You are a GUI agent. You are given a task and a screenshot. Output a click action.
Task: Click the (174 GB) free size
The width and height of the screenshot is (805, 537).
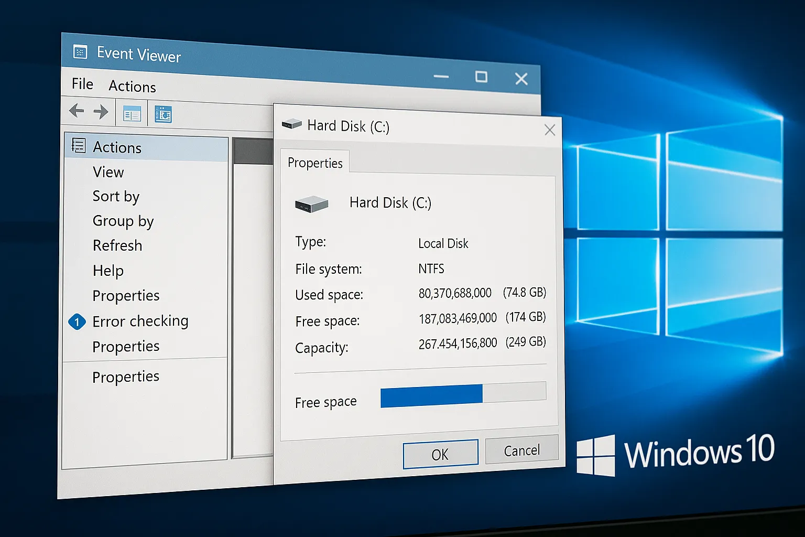coord(526,317)
